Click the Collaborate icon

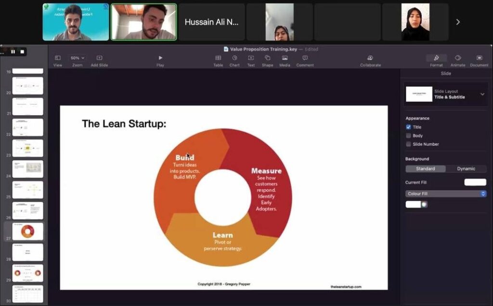[x=370, y=58]
